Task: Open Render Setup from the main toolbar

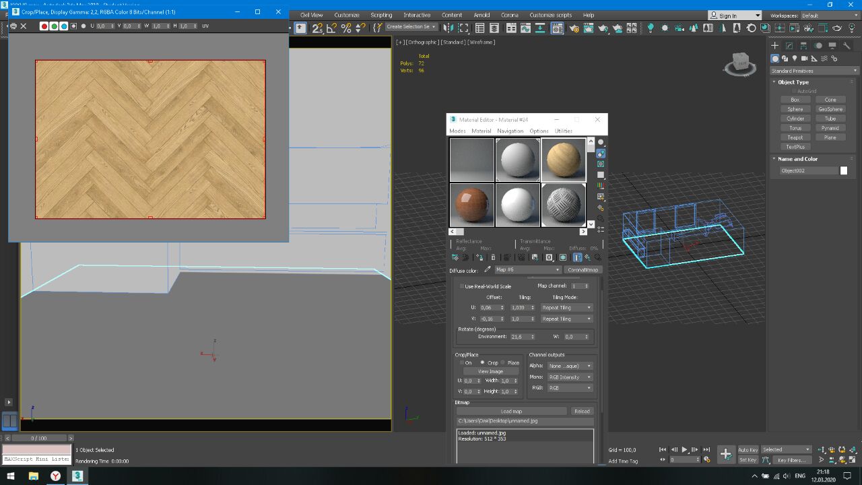Action: coord(574,28)
